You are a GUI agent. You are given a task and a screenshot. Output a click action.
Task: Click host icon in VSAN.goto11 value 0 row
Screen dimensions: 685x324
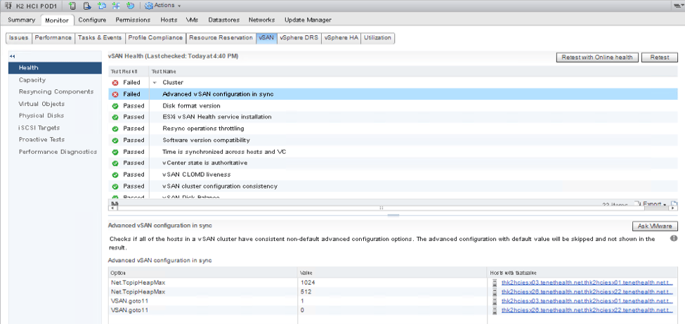(x=495, y=311)
